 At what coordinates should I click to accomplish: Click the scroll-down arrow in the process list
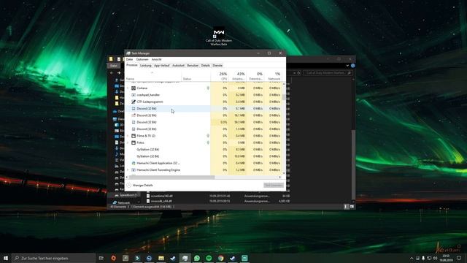tap(284, 173)
